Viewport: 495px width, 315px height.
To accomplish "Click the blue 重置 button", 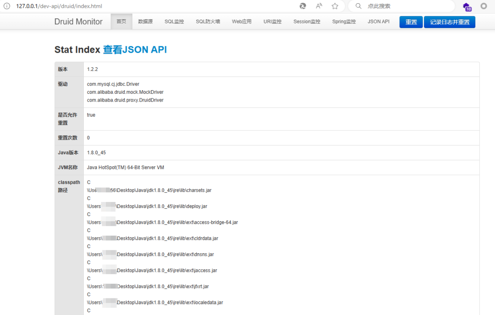I will coord(411,22).
